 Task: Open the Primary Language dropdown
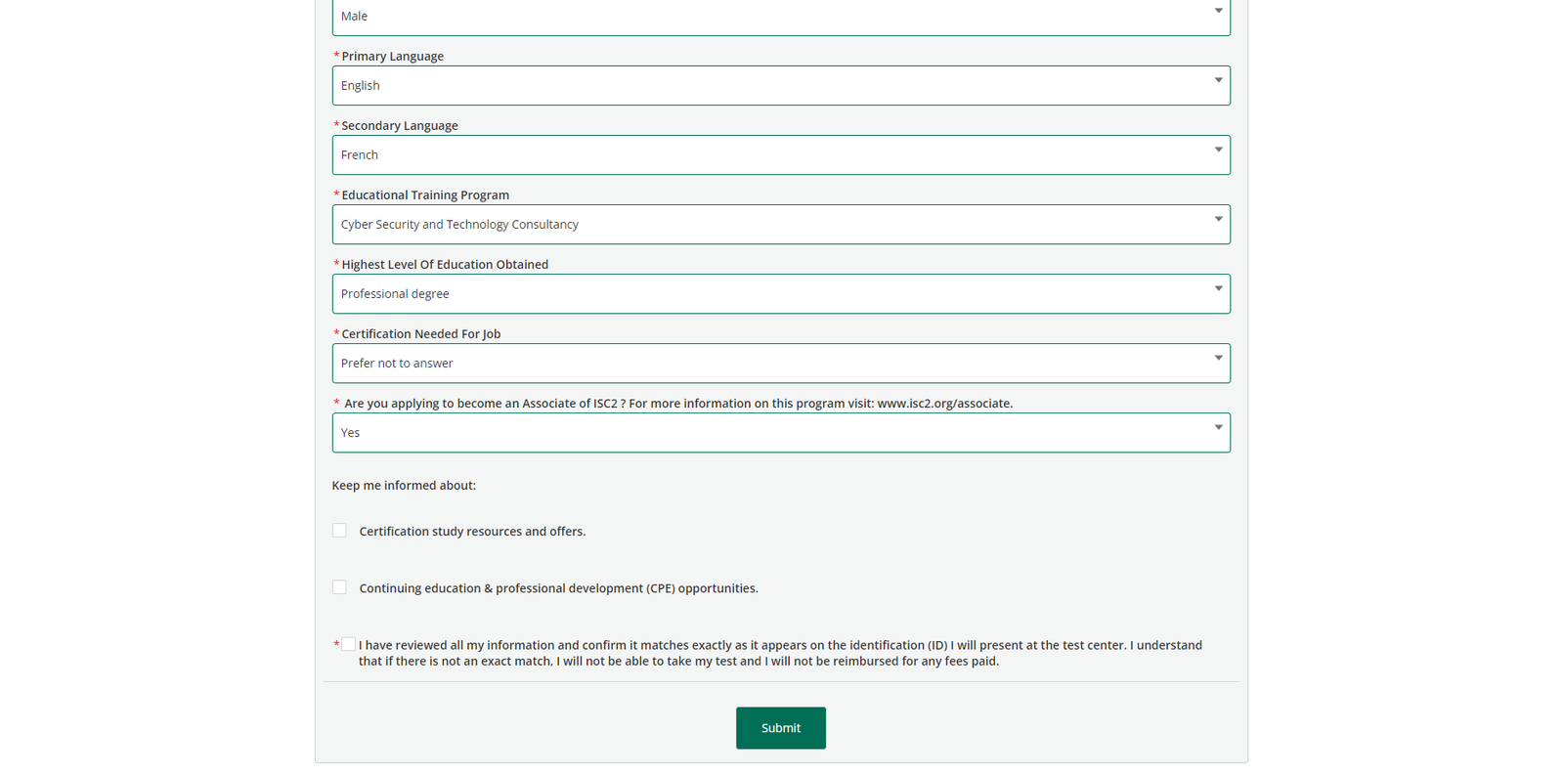point(781,85)
